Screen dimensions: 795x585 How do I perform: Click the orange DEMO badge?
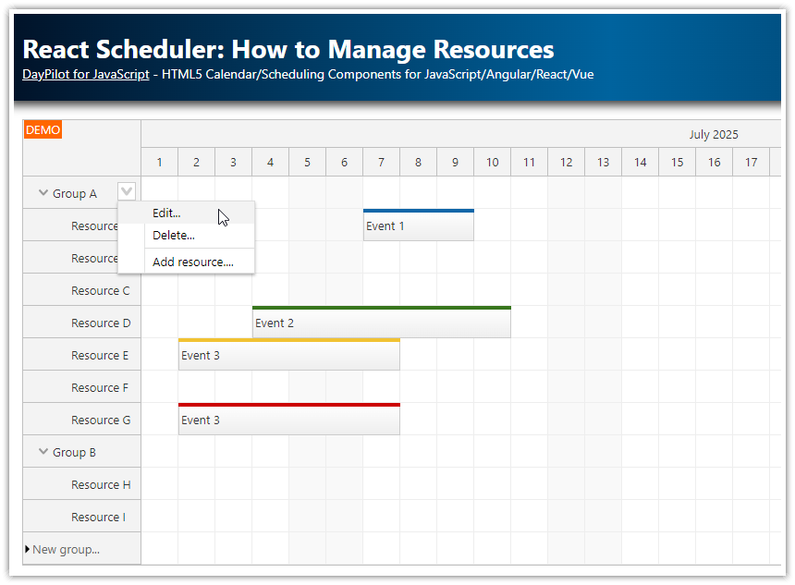pos(43,130)
